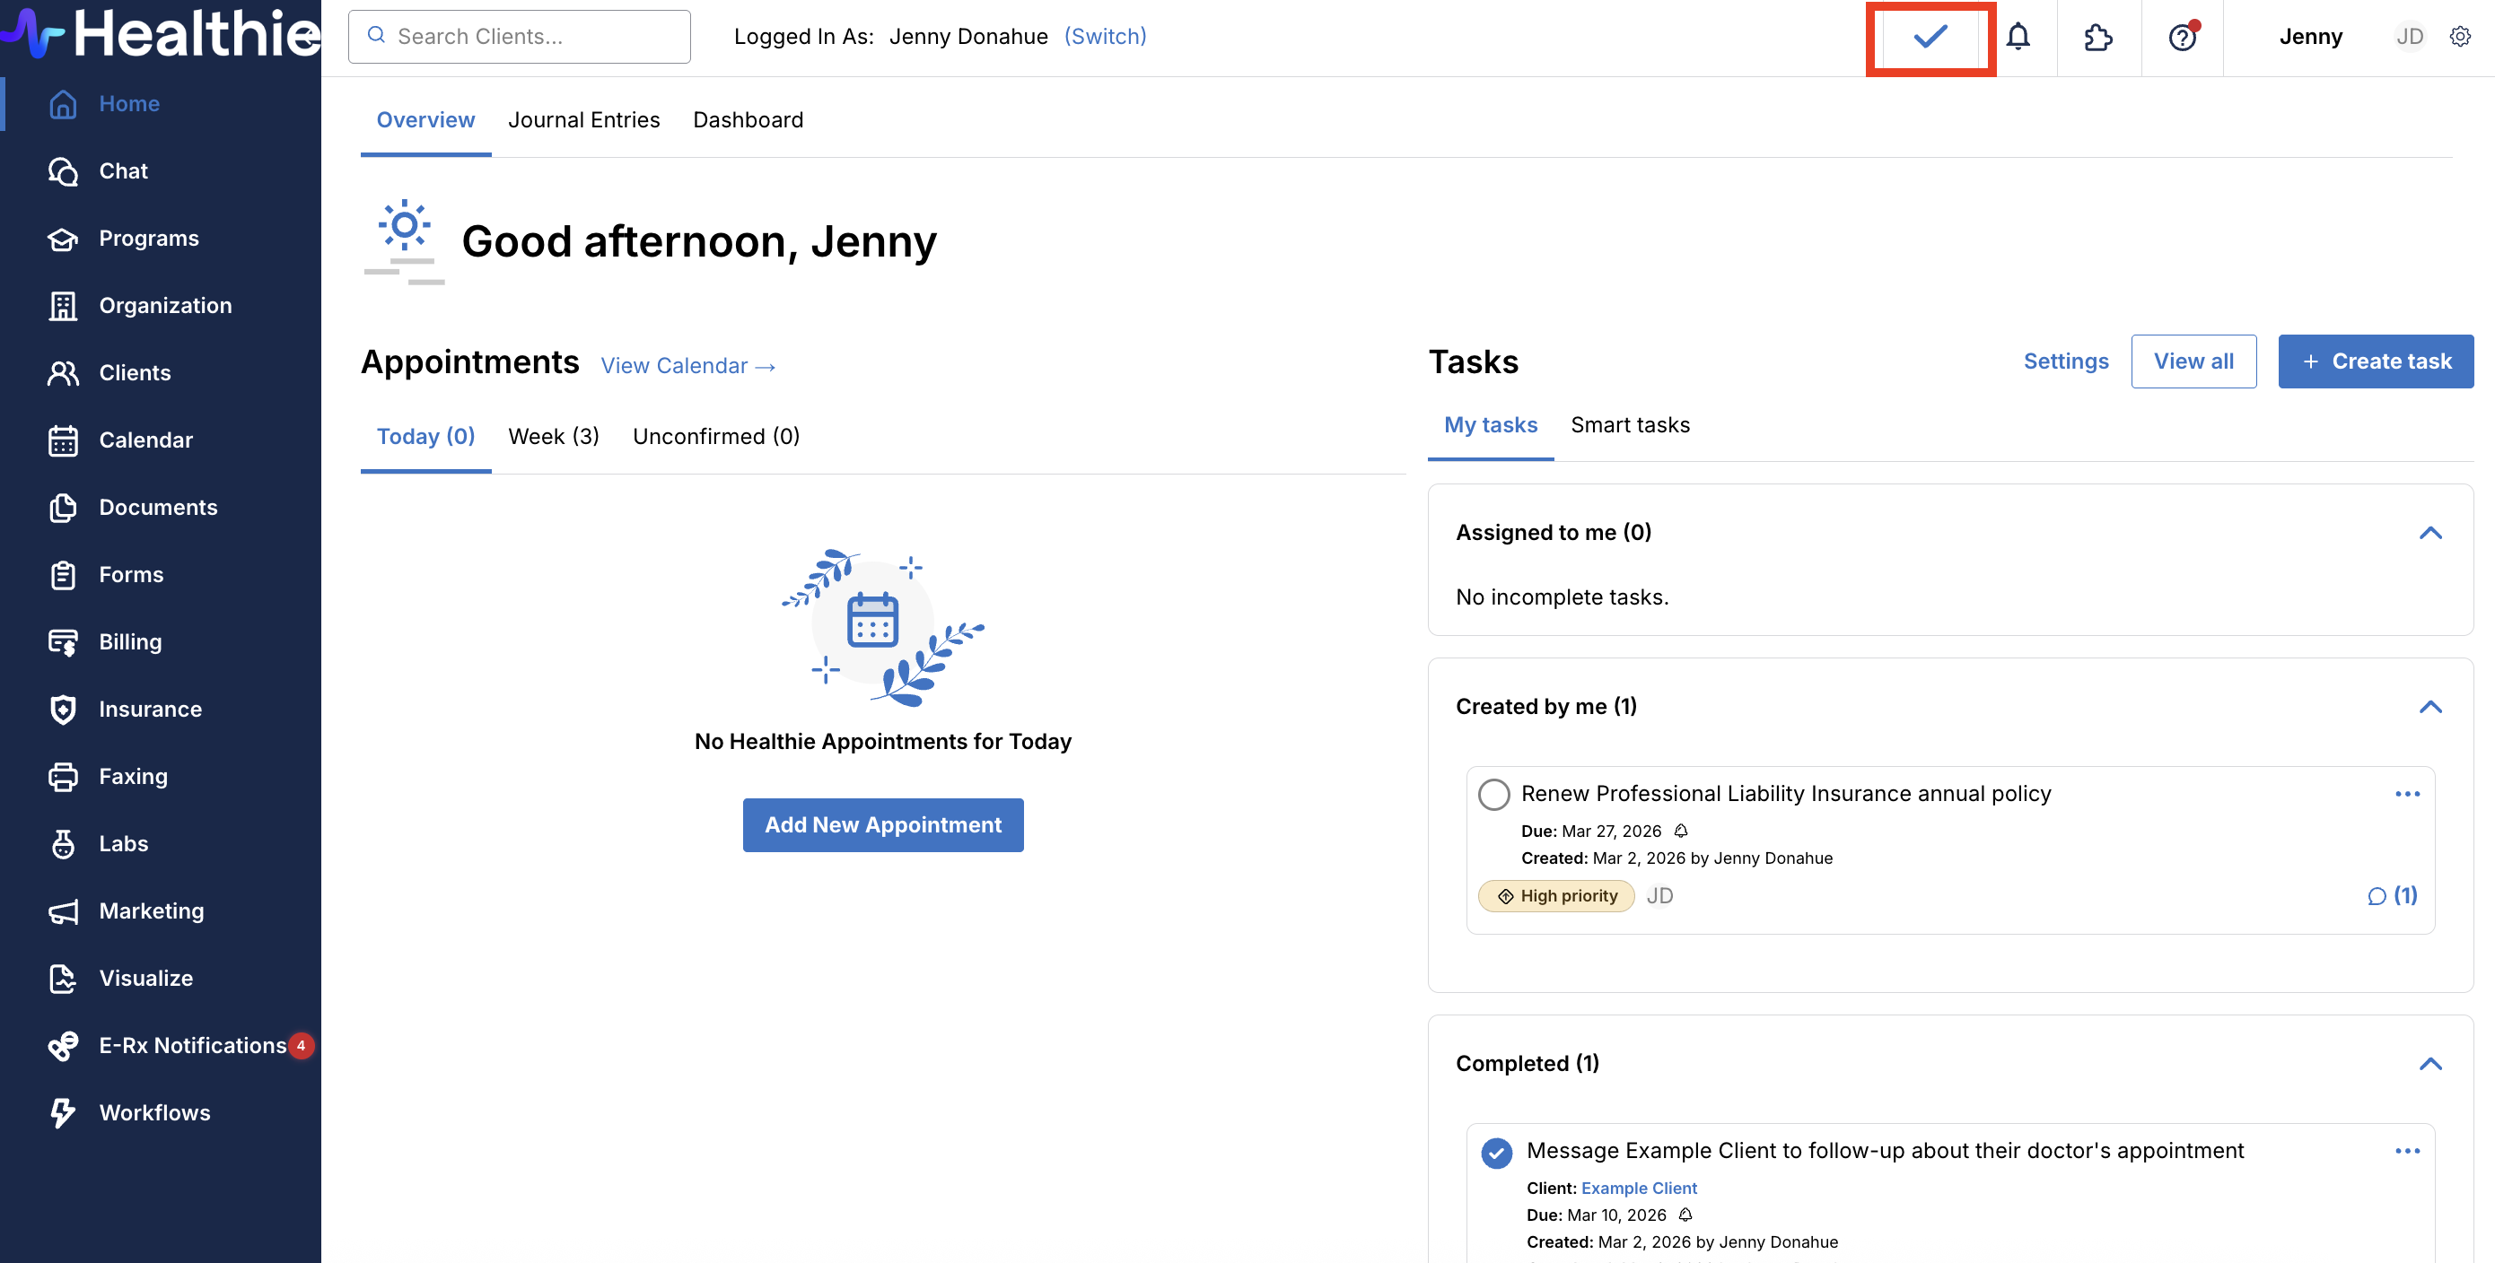Collapse the Assigned to me section
Image resolution: width=2495 pixels, height=1263 pixels.
(2429, 532)
